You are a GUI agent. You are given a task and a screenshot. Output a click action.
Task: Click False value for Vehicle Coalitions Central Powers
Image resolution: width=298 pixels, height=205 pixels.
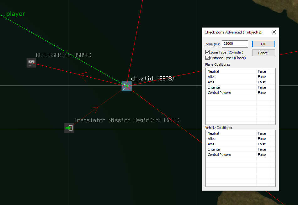(x=262, y=155)
